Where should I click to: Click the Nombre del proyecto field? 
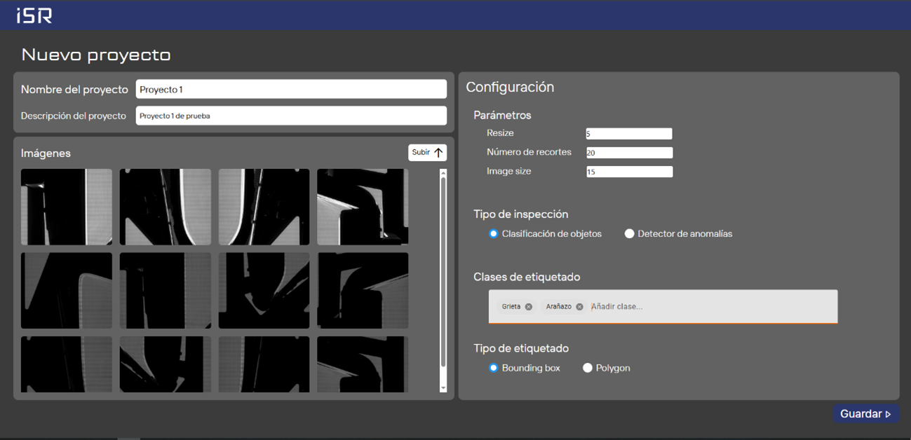(x=291, y=90)
